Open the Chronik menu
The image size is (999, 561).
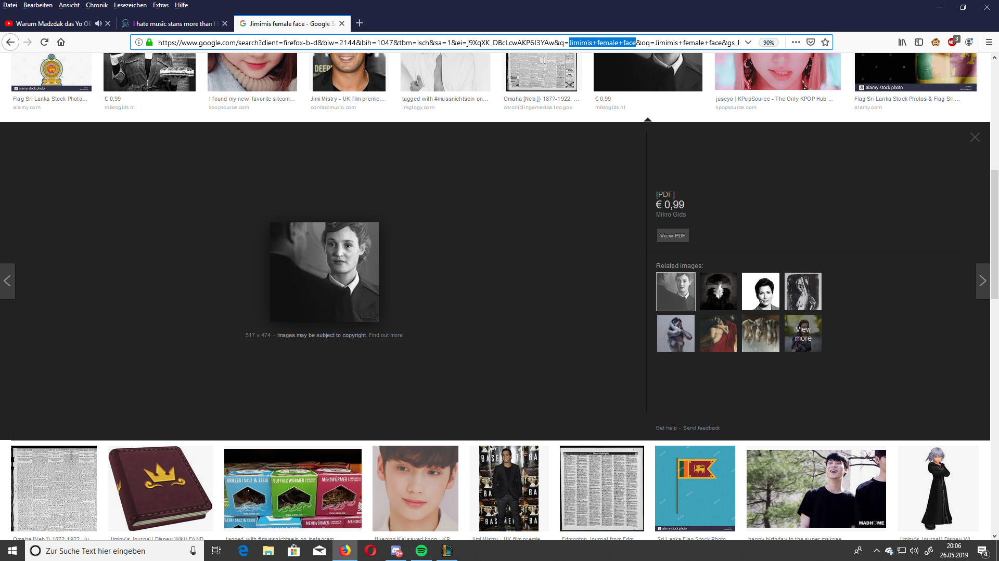click(97, 5)
